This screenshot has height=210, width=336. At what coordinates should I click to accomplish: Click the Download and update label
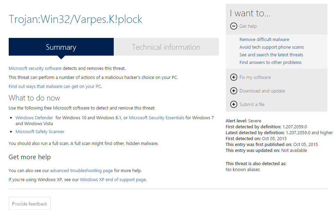pyautogui.click(x=262, y=91)
